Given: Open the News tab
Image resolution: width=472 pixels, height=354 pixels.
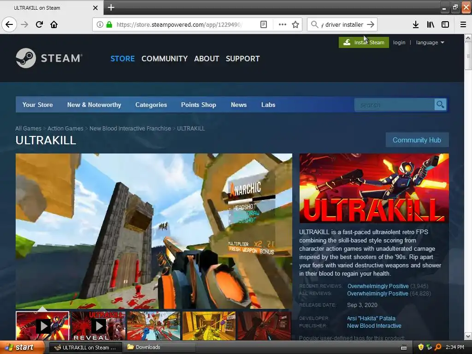Looking at the screenshot, I should (x=239, y=105).
